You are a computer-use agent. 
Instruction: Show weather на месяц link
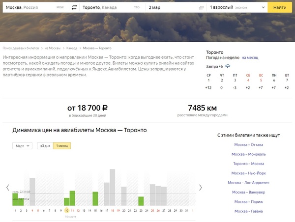tap(249, 58)
